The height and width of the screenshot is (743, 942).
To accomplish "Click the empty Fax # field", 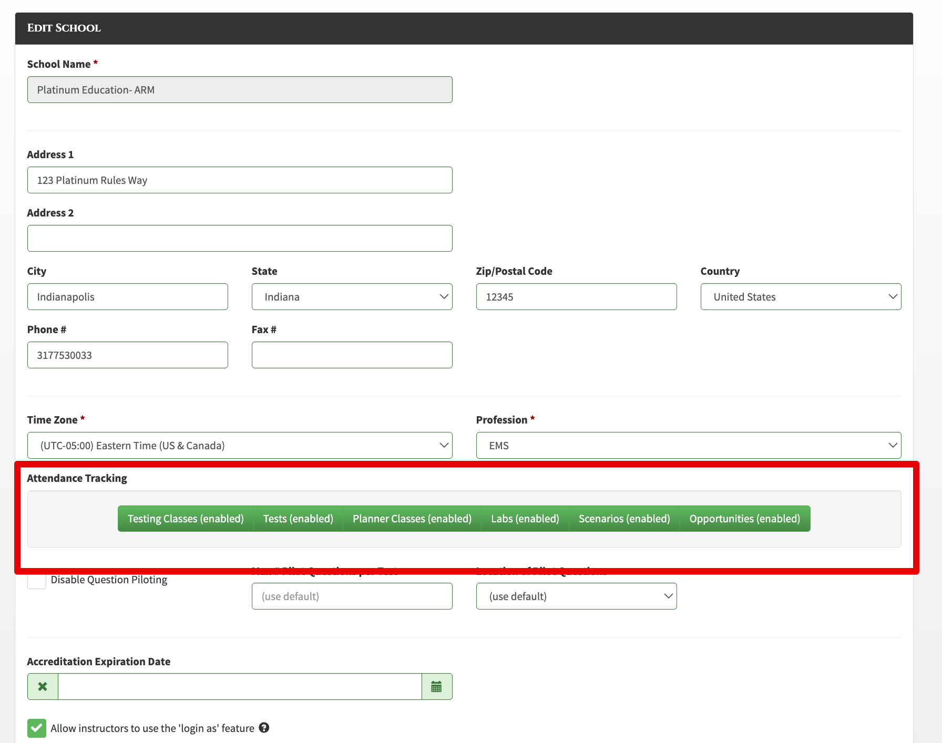I will 352,355.
